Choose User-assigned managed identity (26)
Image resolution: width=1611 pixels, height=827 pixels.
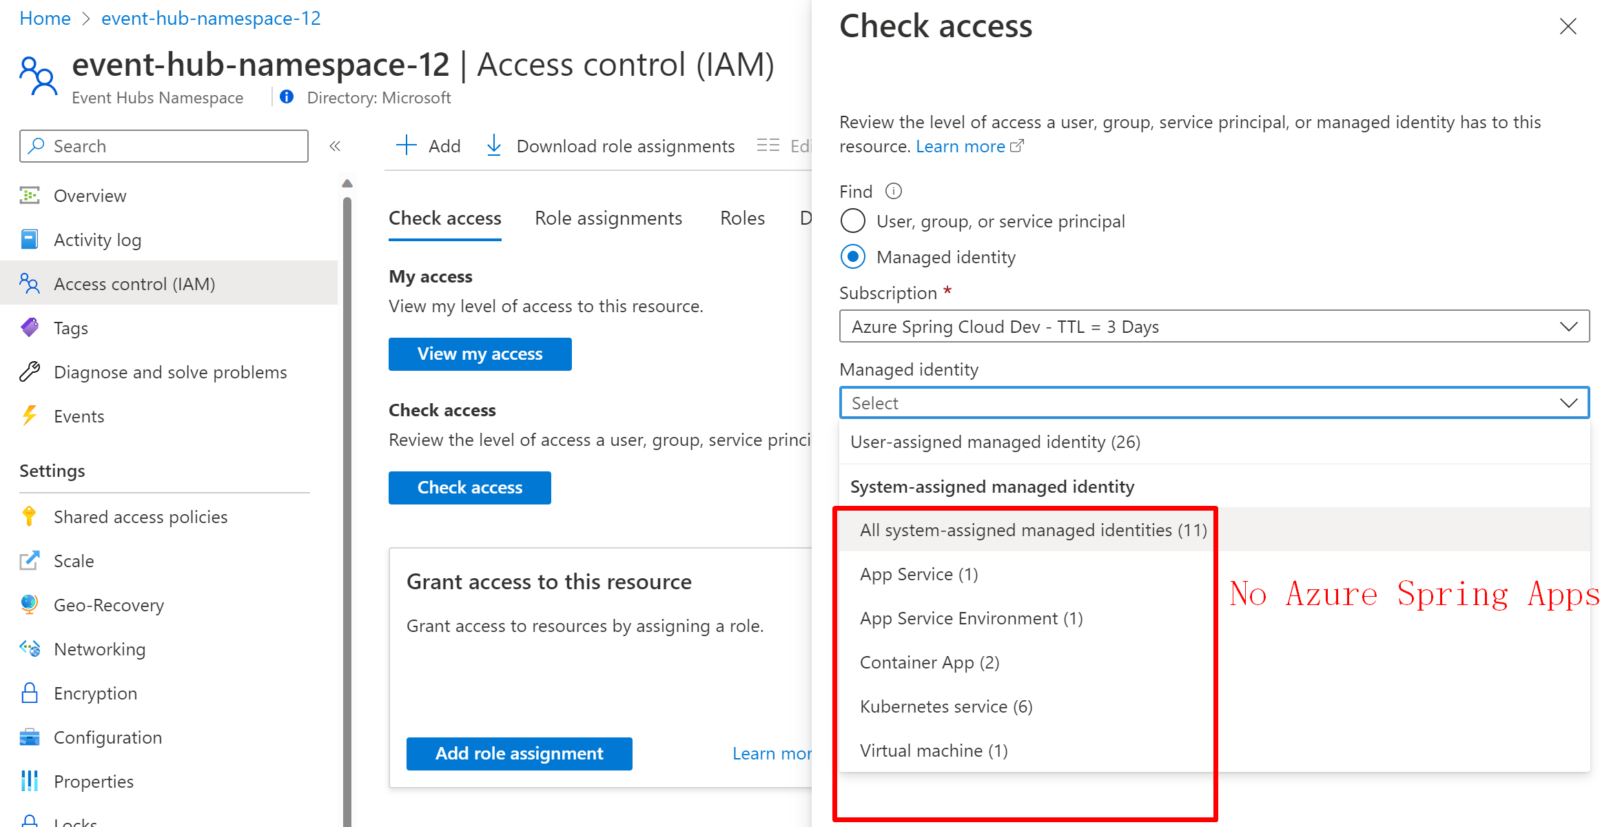tap(1214, 442)
